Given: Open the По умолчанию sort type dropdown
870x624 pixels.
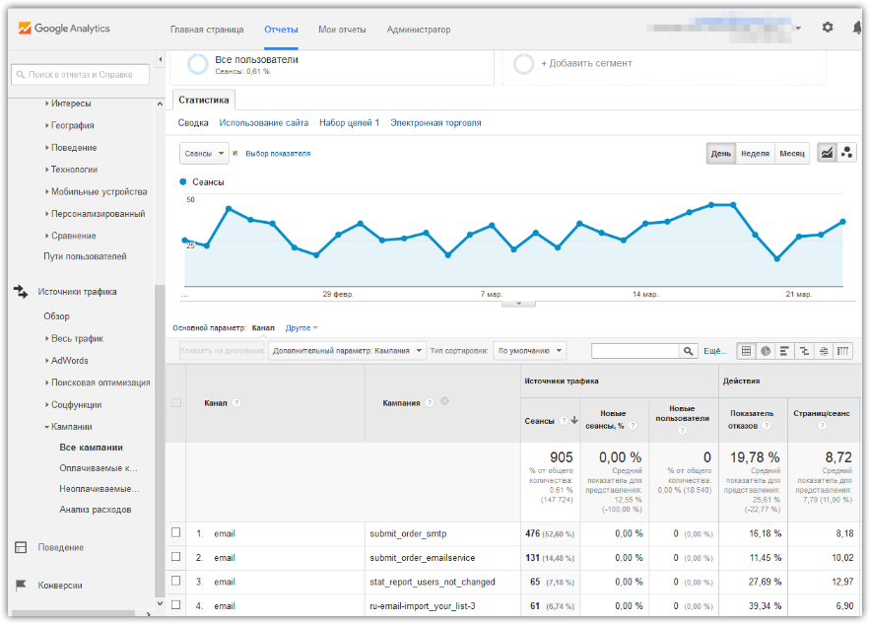Looking at the screenshot, I should coord(530,351).
